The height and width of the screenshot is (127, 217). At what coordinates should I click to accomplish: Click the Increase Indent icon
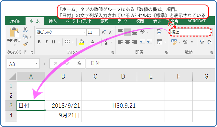click(x=150, y=42)
